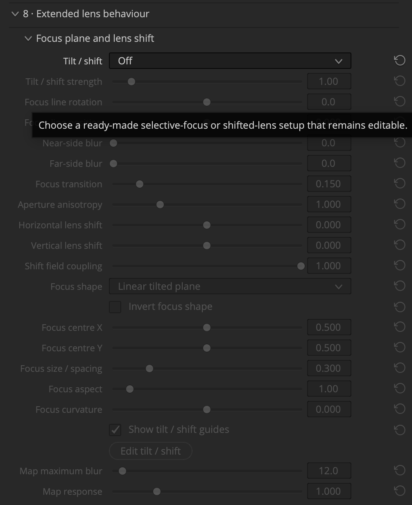Reset Tilt / shift strength to default
412x505 pixels.
click(400, 81)
